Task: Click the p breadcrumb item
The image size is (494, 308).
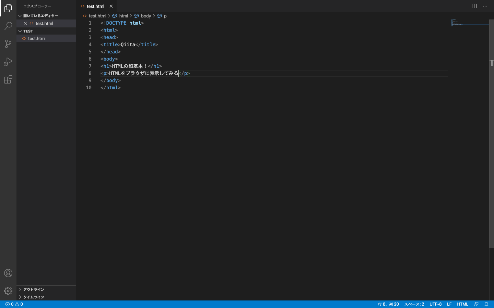Action: click(x=162, y=16)
